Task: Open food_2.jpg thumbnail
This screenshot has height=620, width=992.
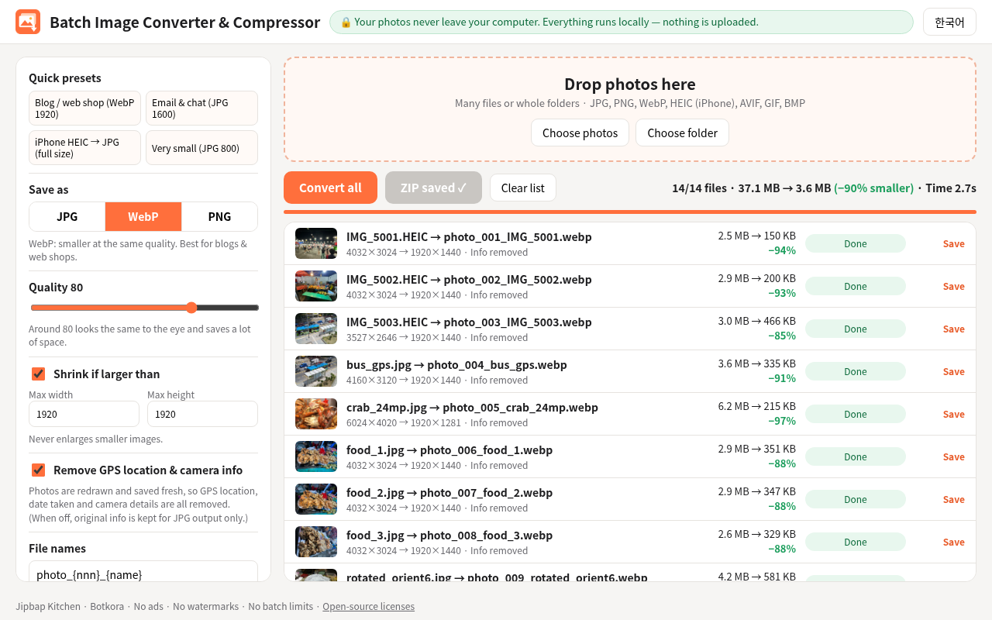Action: coord(316,499)
